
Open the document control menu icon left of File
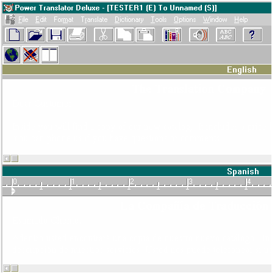pos(10,19)
